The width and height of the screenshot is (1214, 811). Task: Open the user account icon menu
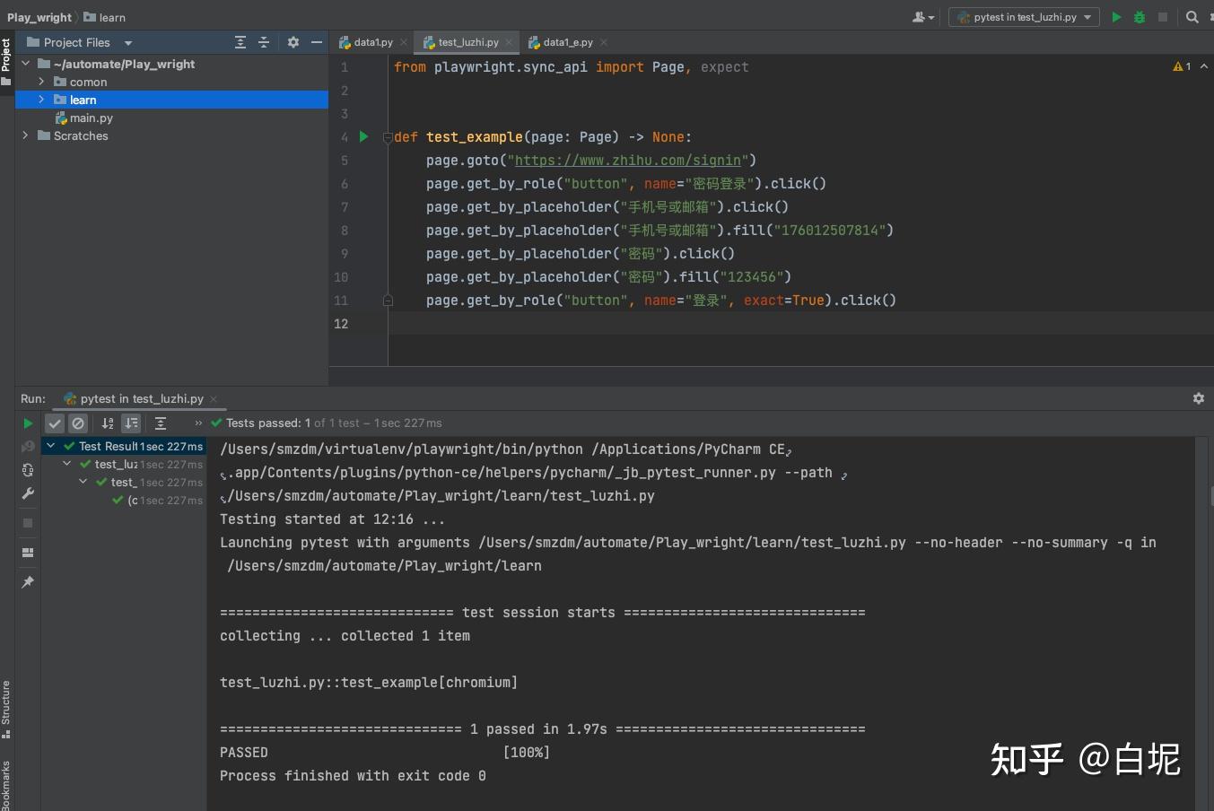pos(923,17)
